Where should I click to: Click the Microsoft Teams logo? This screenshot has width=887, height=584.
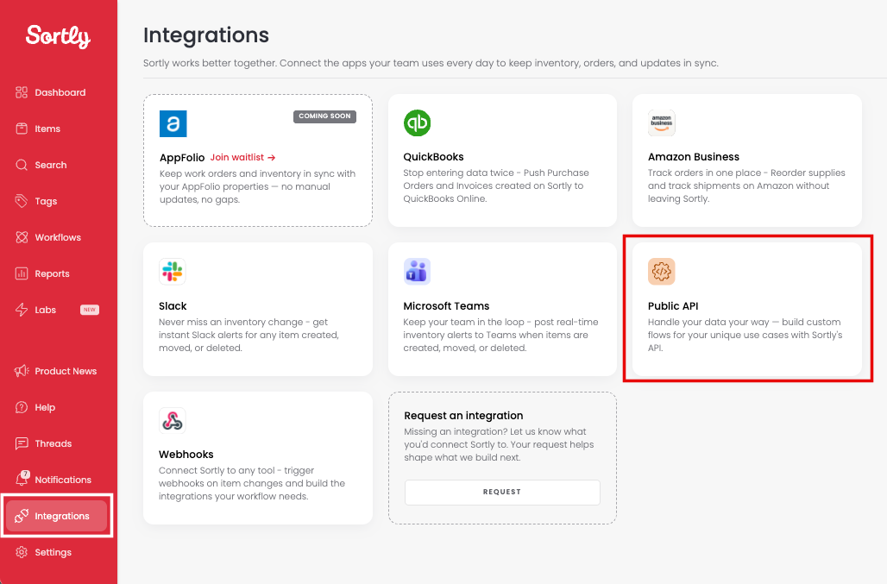click(417, 272)
